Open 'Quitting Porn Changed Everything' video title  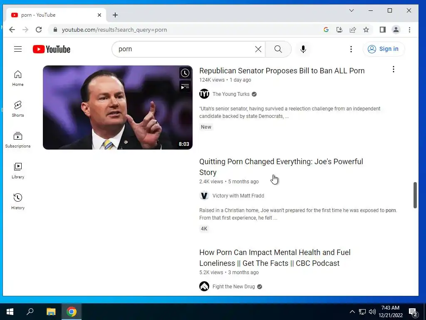click(x=281, y=167)
